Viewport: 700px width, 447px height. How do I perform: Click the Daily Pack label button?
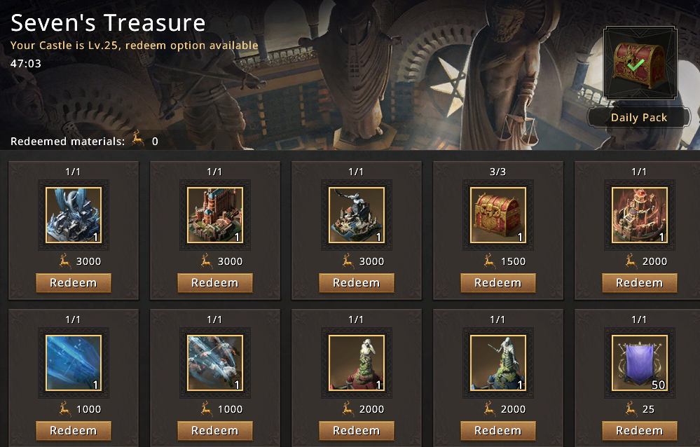click(639, 118)
